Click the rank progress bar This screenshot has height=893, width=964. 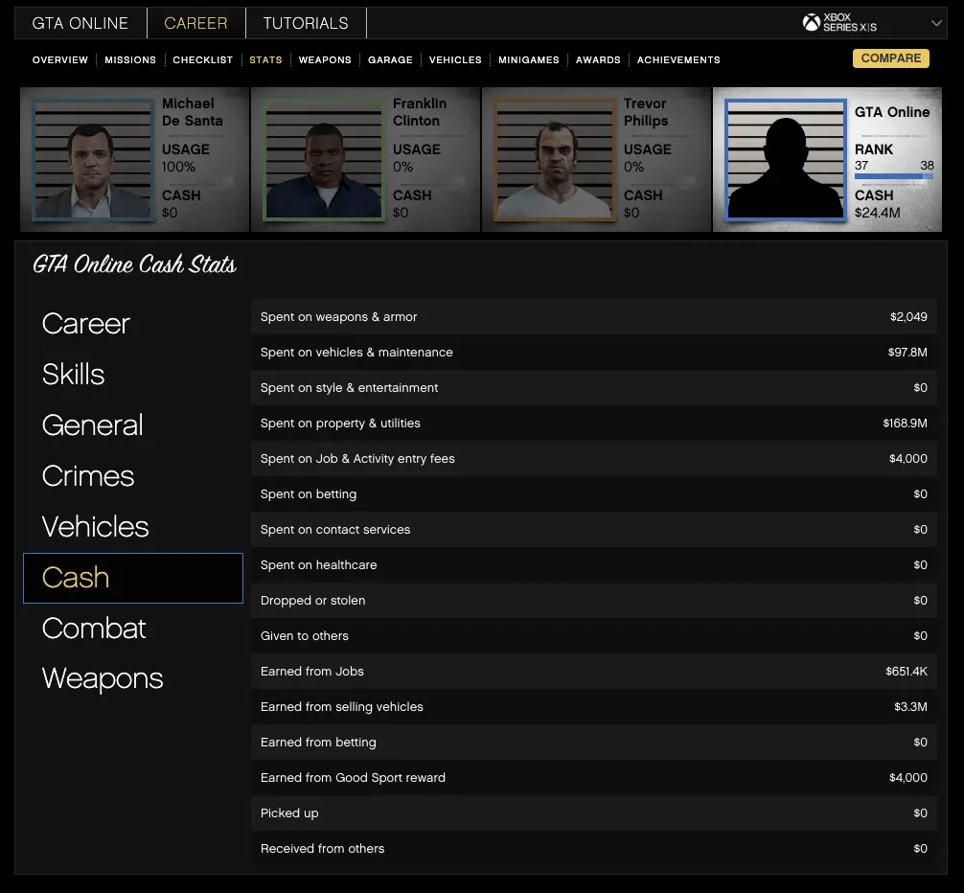coord(893,176)
